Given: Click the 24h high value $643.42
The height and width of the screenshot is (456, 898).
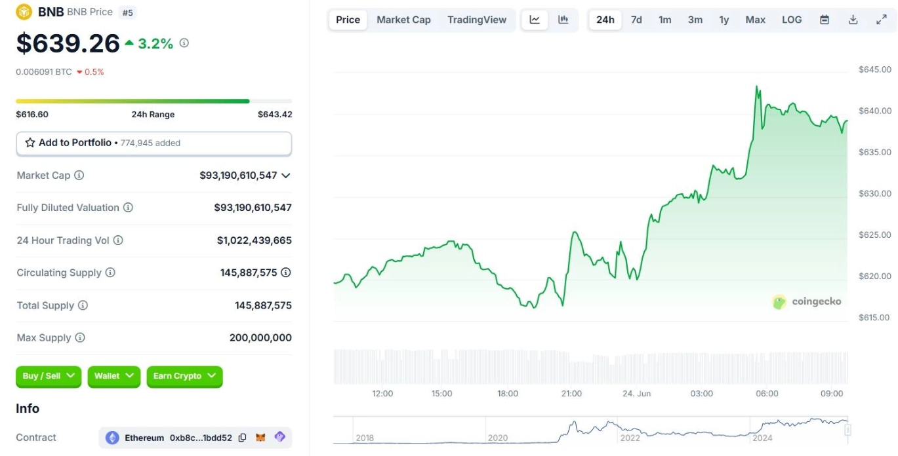Looking at the screenshot, I should [x=275, y=115].
